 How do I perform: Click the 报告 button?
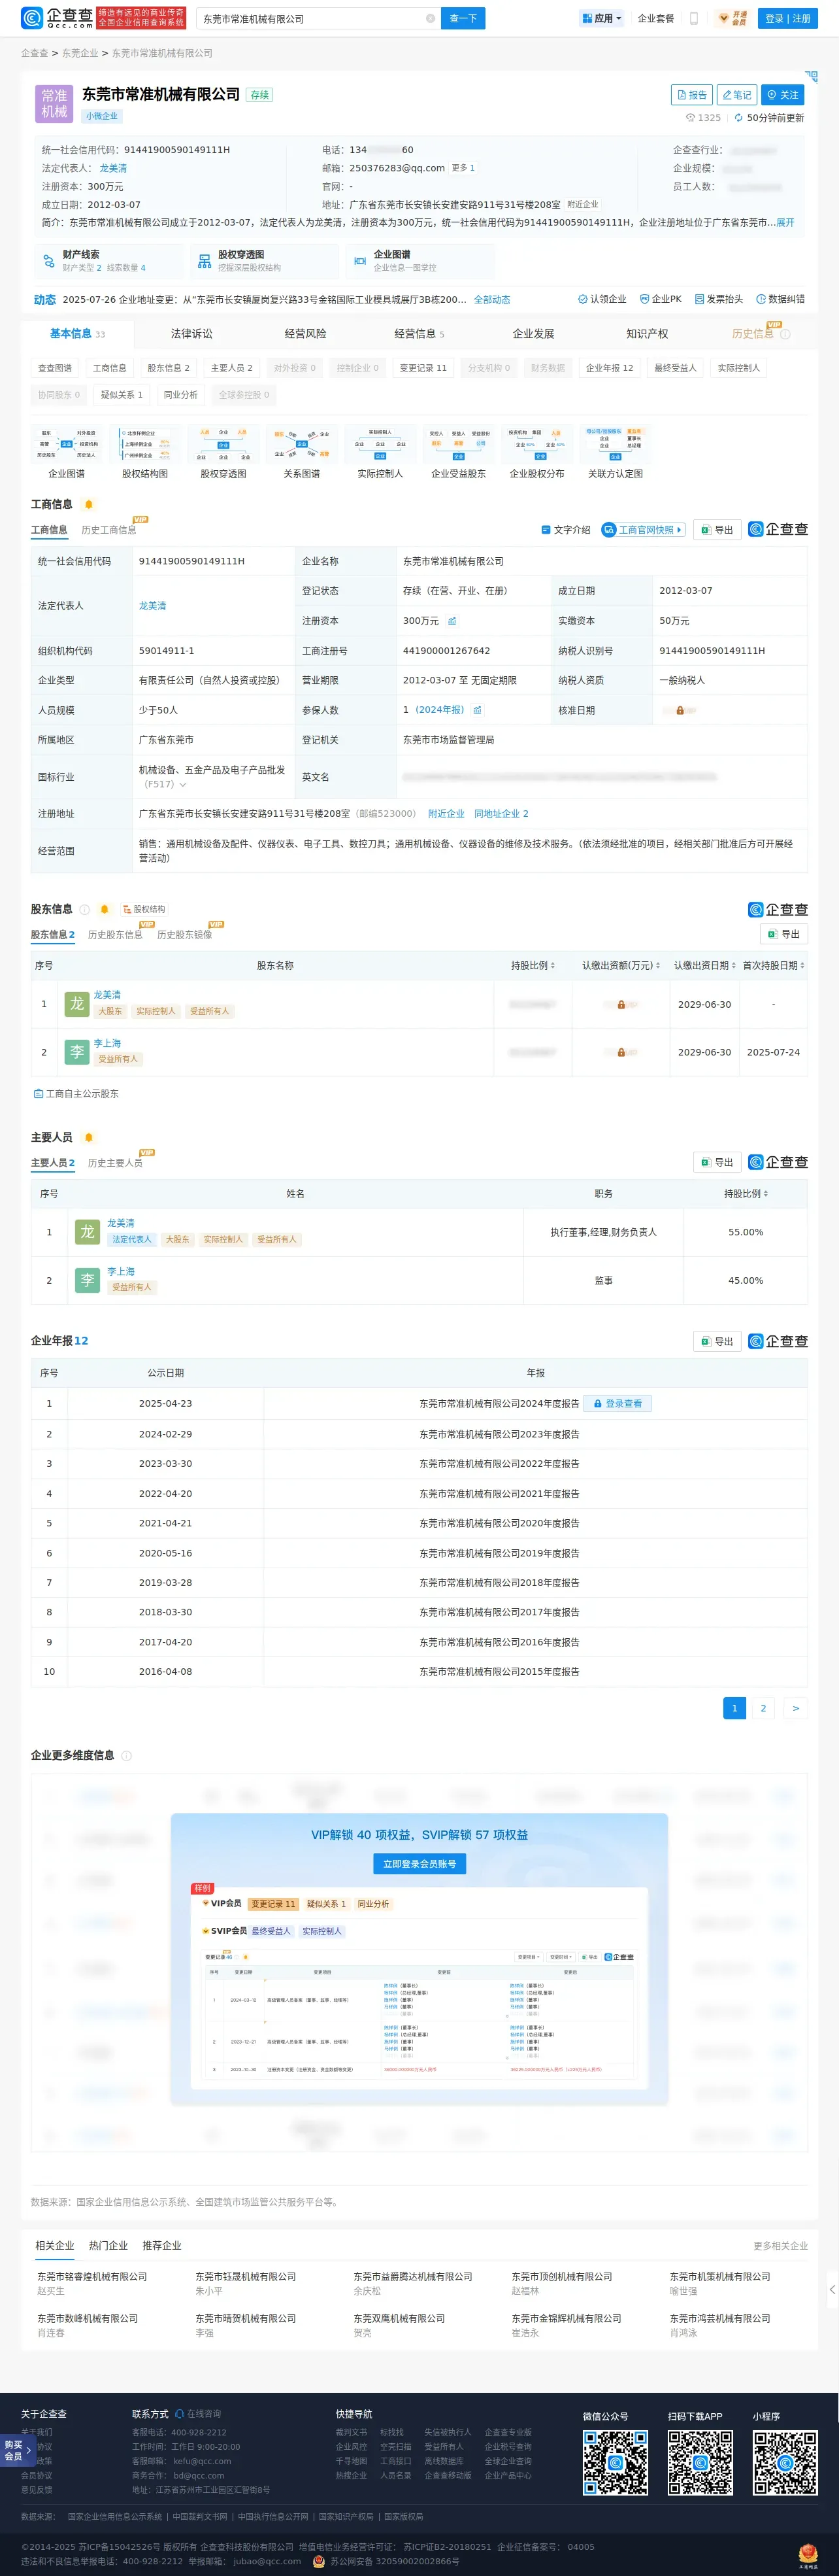tap(692, 95)
